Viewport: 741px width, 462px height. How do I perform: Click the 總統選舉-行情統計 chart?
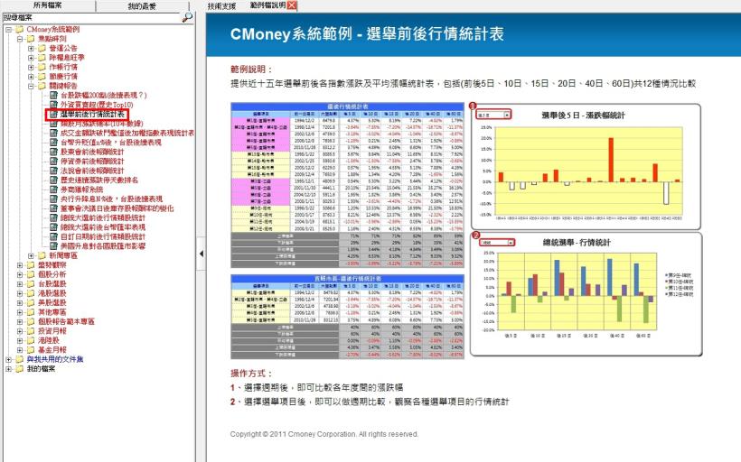coord(586,293)
